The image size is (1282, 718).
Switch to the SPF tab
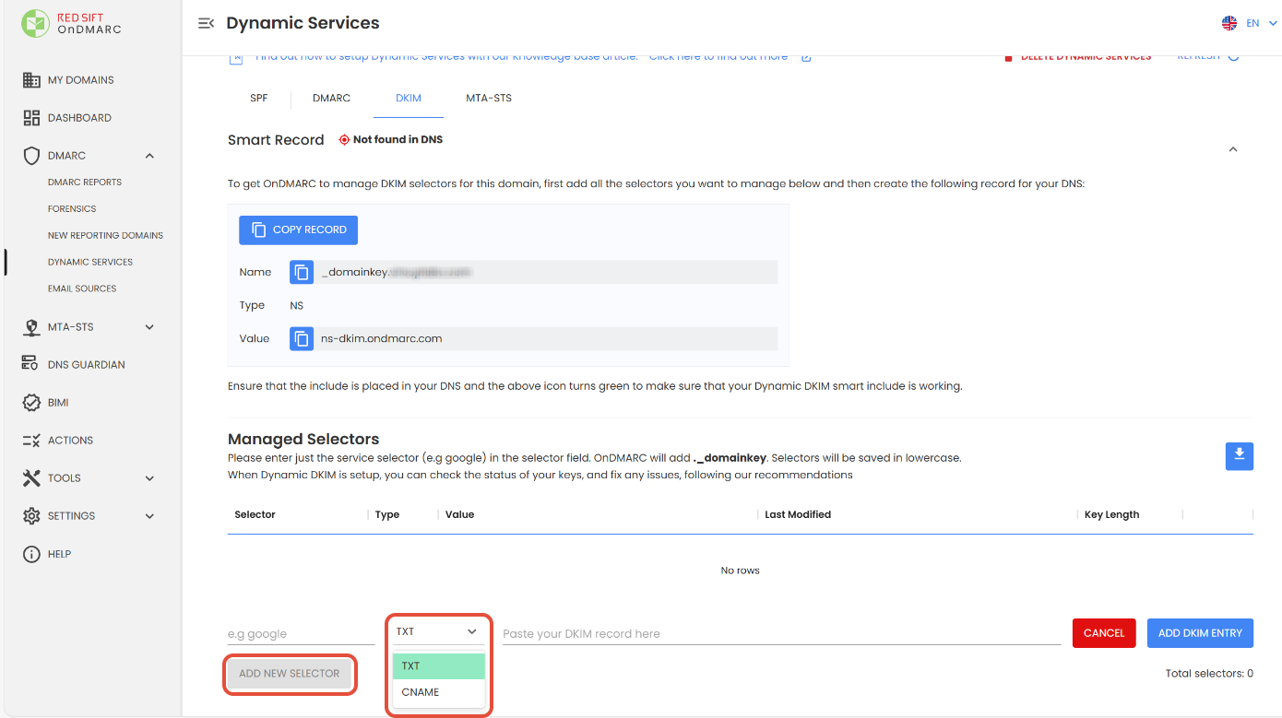pos(259,98)
